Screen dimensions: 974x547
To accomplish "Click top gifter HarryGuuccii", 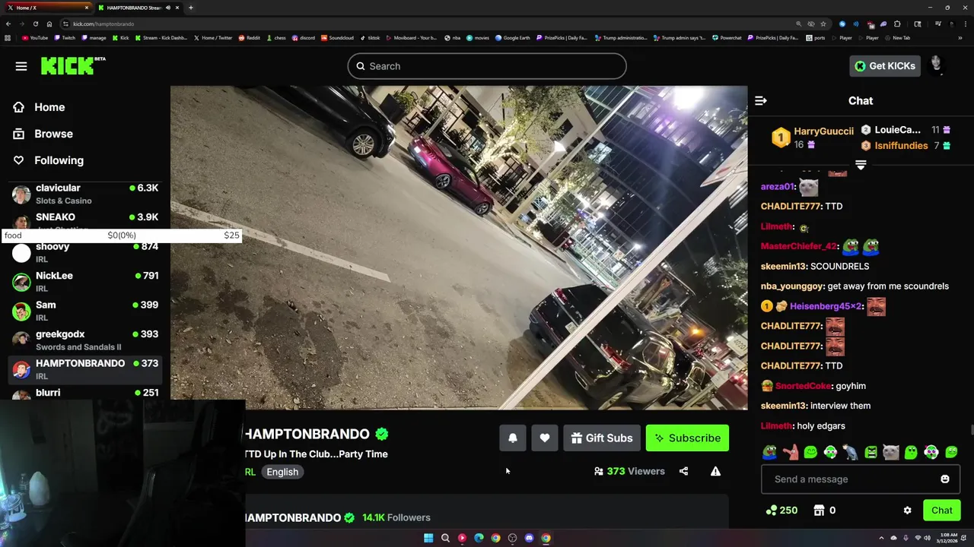I will [x=823, y=131].
